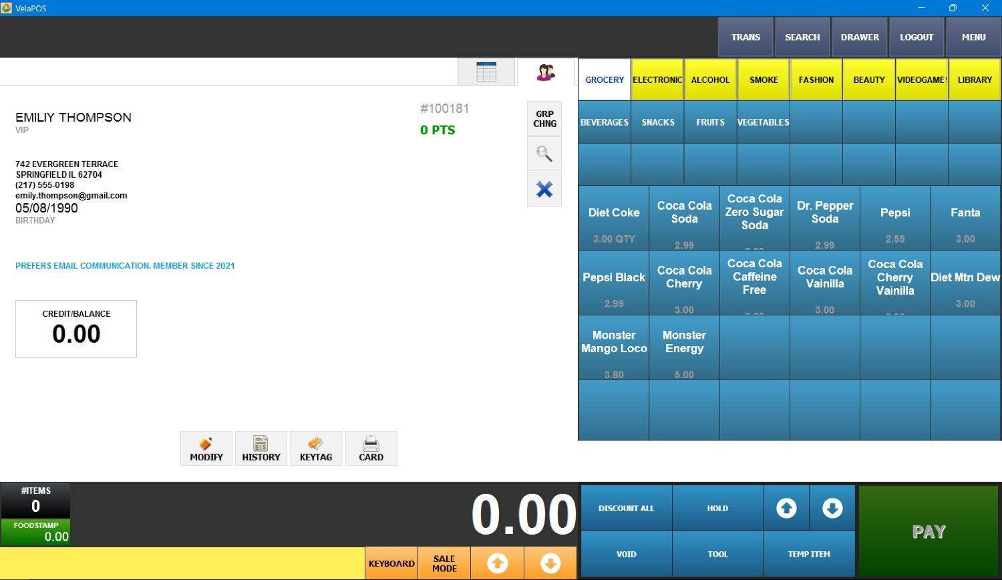Add Dr. Pepper Soda to the sale

824,219
